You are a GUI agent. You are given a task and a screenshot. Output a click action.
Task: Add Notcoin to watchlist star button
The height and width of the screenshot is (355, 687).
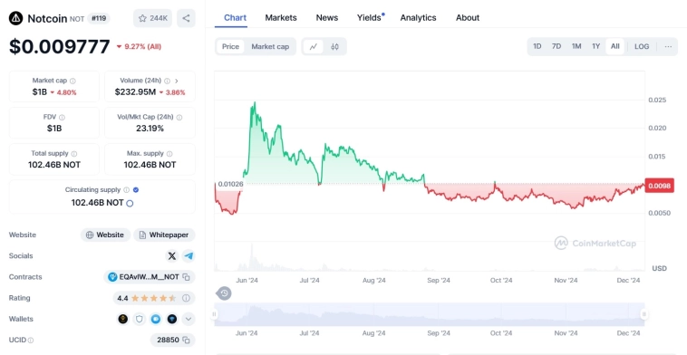point(153,18)
